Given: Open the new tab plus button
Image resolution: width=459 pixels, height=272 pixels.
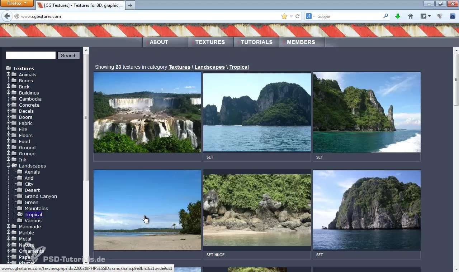Looking at the screenshot, I should tap(130, 5).
